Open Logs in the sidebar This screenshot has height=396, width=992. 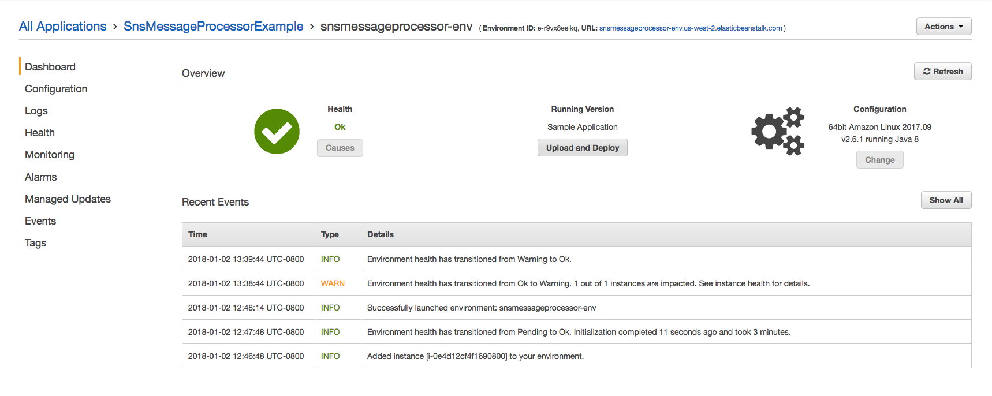36,111
